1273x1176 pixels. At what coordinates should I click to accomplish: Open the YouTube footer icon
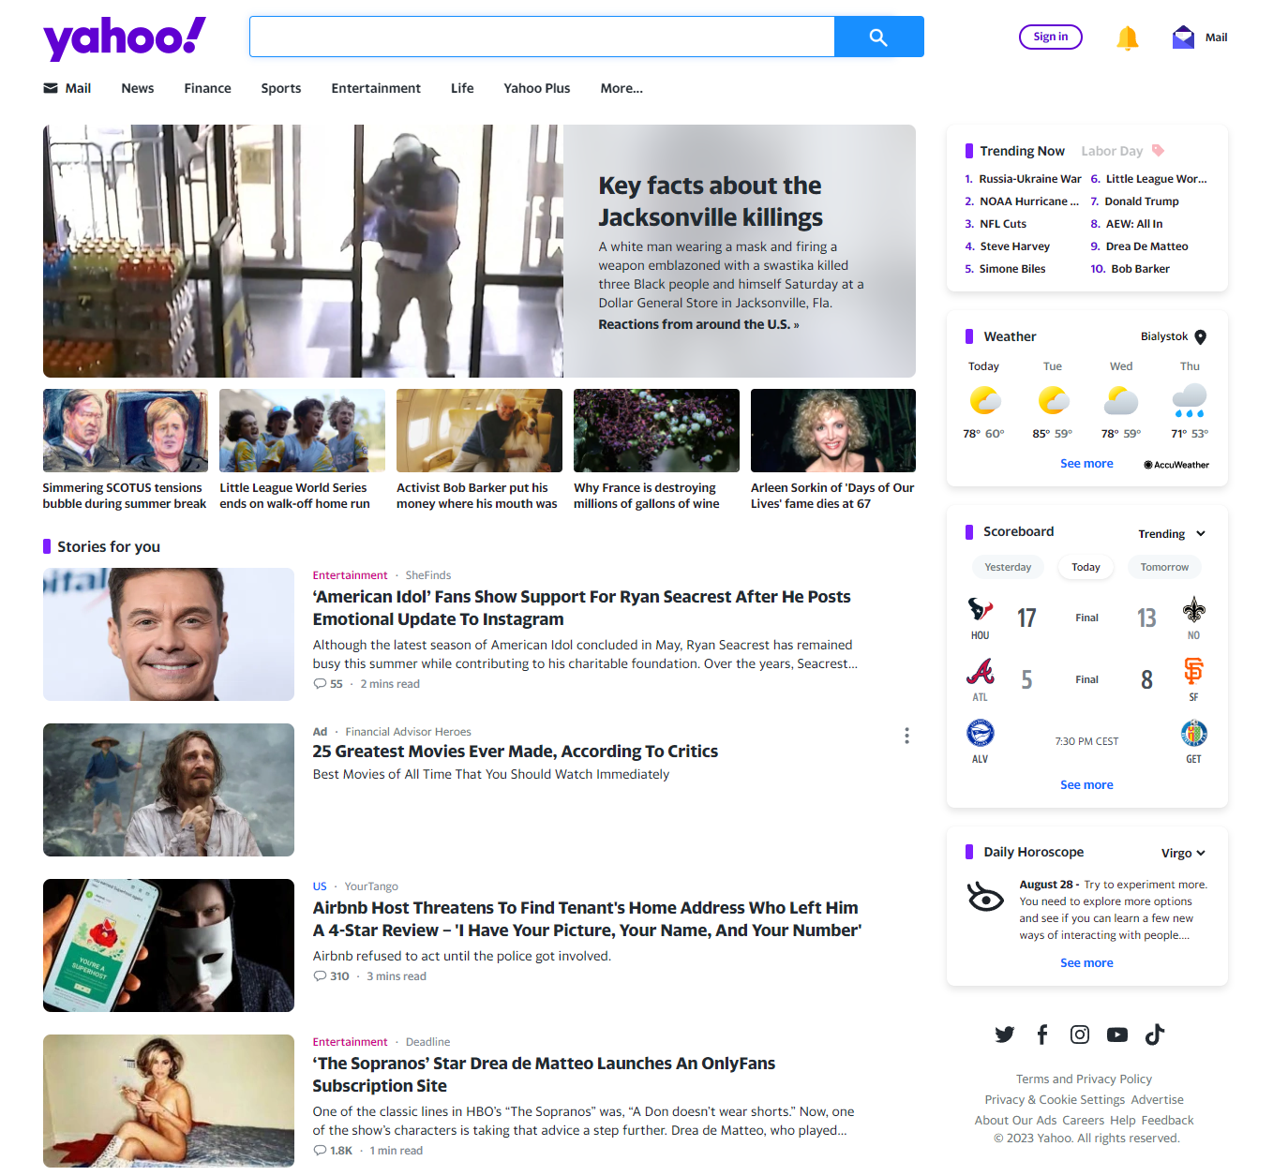(x=1117, y=1035)
